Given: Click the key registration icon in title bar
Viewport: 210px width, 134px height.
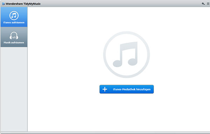Looking at the screenshot, I should click(203, 4).
